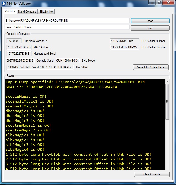Click the Open button to load a dump
176x185 pixels.
[150, 21]
